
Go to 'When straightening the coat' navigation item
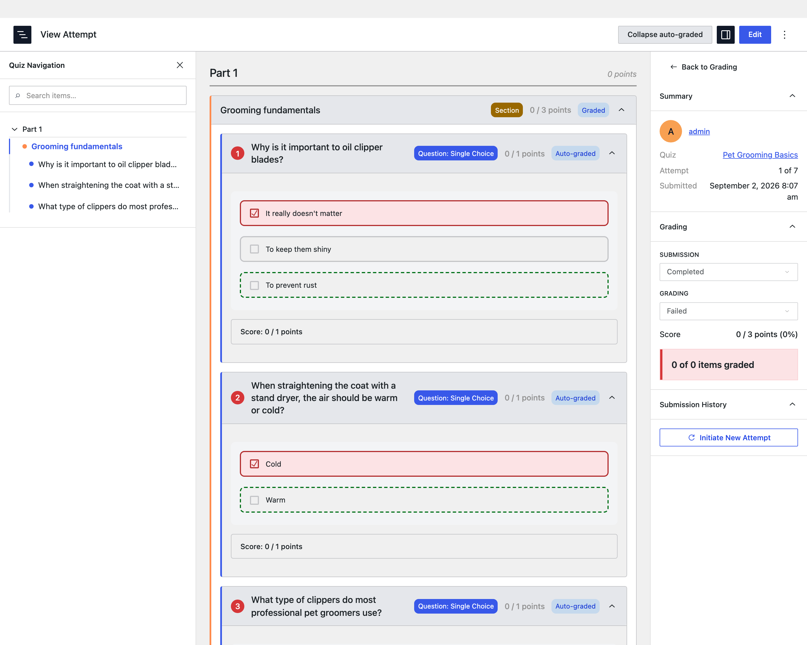[x=108, y=185]
